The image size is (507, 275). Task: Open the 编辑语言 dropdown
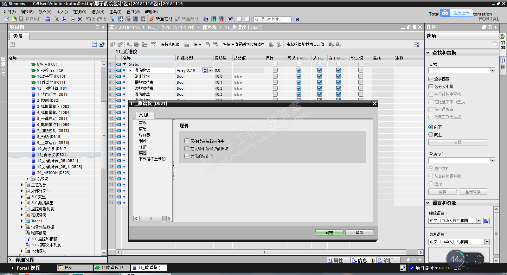[x=479, y=221]
